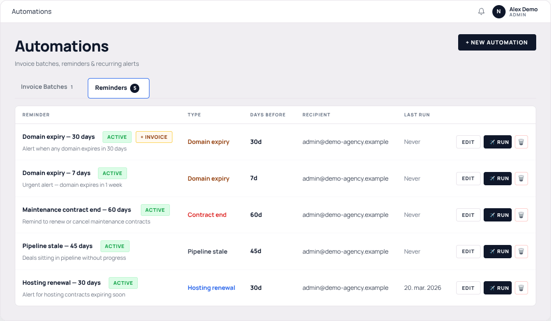The image size is (551, 321).
Task: Create a new automation
Action: point(497,42)
